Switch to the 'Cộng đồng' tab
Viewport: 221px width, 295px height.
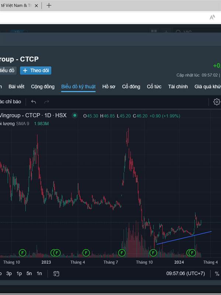pos(43,87)
